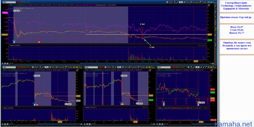Viewport: 254px width, 127px height.
Task: Select the drawing line tool below the top chart
Action: [10, 64]
